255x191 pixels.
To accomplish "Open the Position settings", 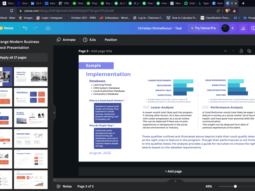I will point(111,40).
